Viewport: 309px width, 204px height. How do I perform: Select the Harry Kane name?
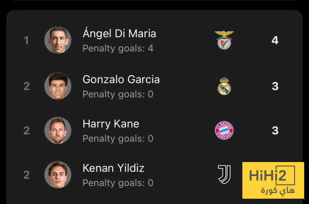[111, 124]
